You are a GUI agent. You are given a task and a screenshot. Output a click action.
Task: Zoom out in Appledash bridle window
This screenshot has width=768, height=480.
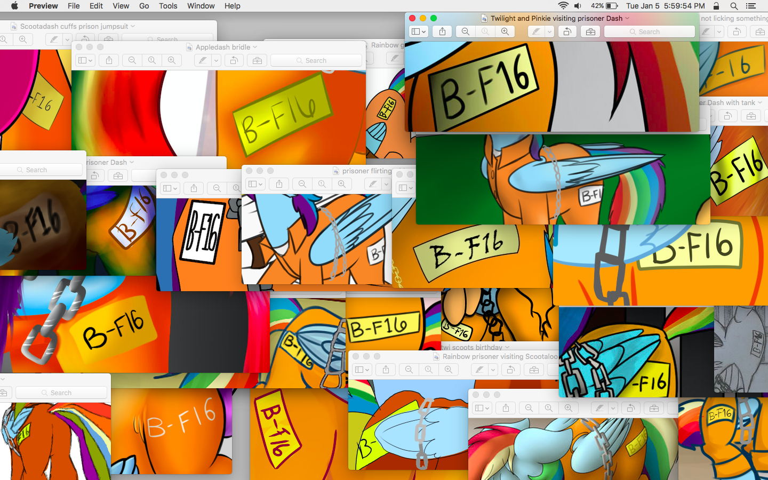pos(132,60)
